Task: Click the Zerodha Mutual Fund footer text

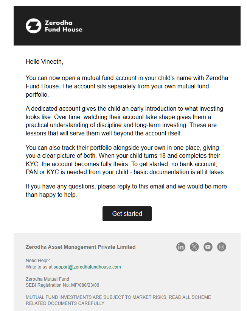Action: (x=47, y=279)
